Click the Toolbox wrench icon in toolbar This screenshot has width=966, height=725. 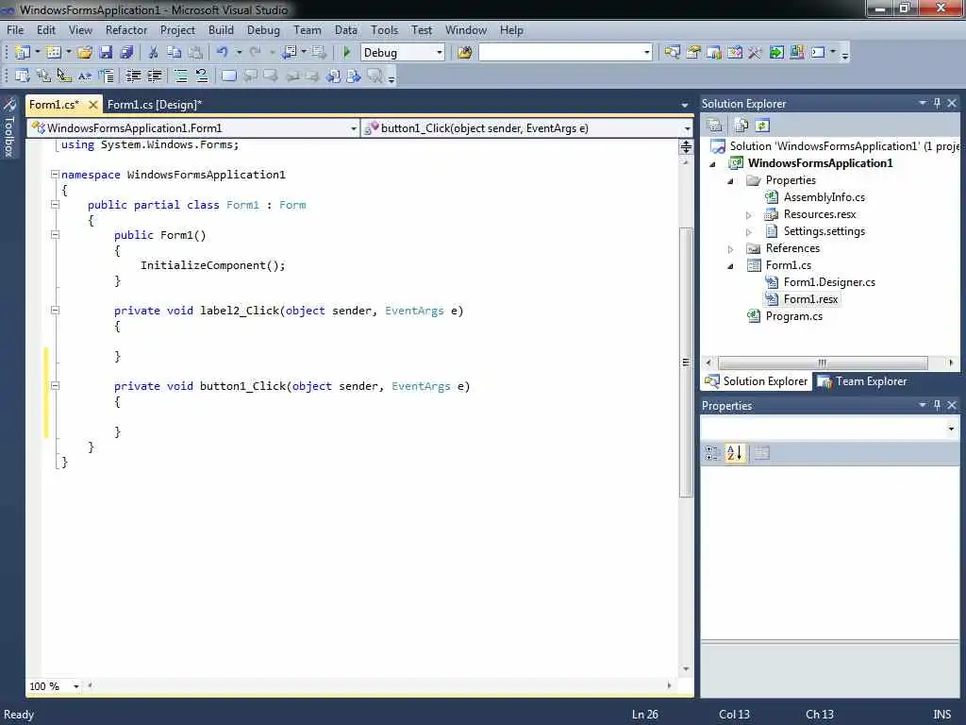(x=755, y=53)
